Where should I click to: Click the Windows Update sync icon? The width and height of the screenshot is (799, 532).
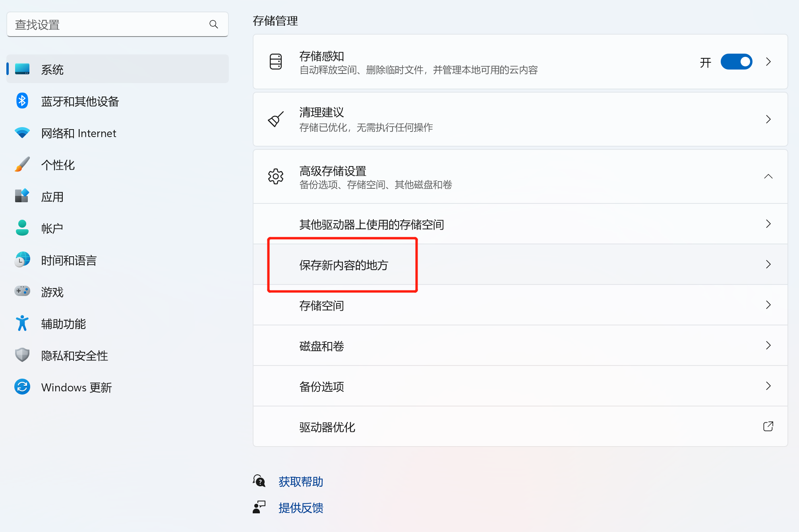[22, 387]
